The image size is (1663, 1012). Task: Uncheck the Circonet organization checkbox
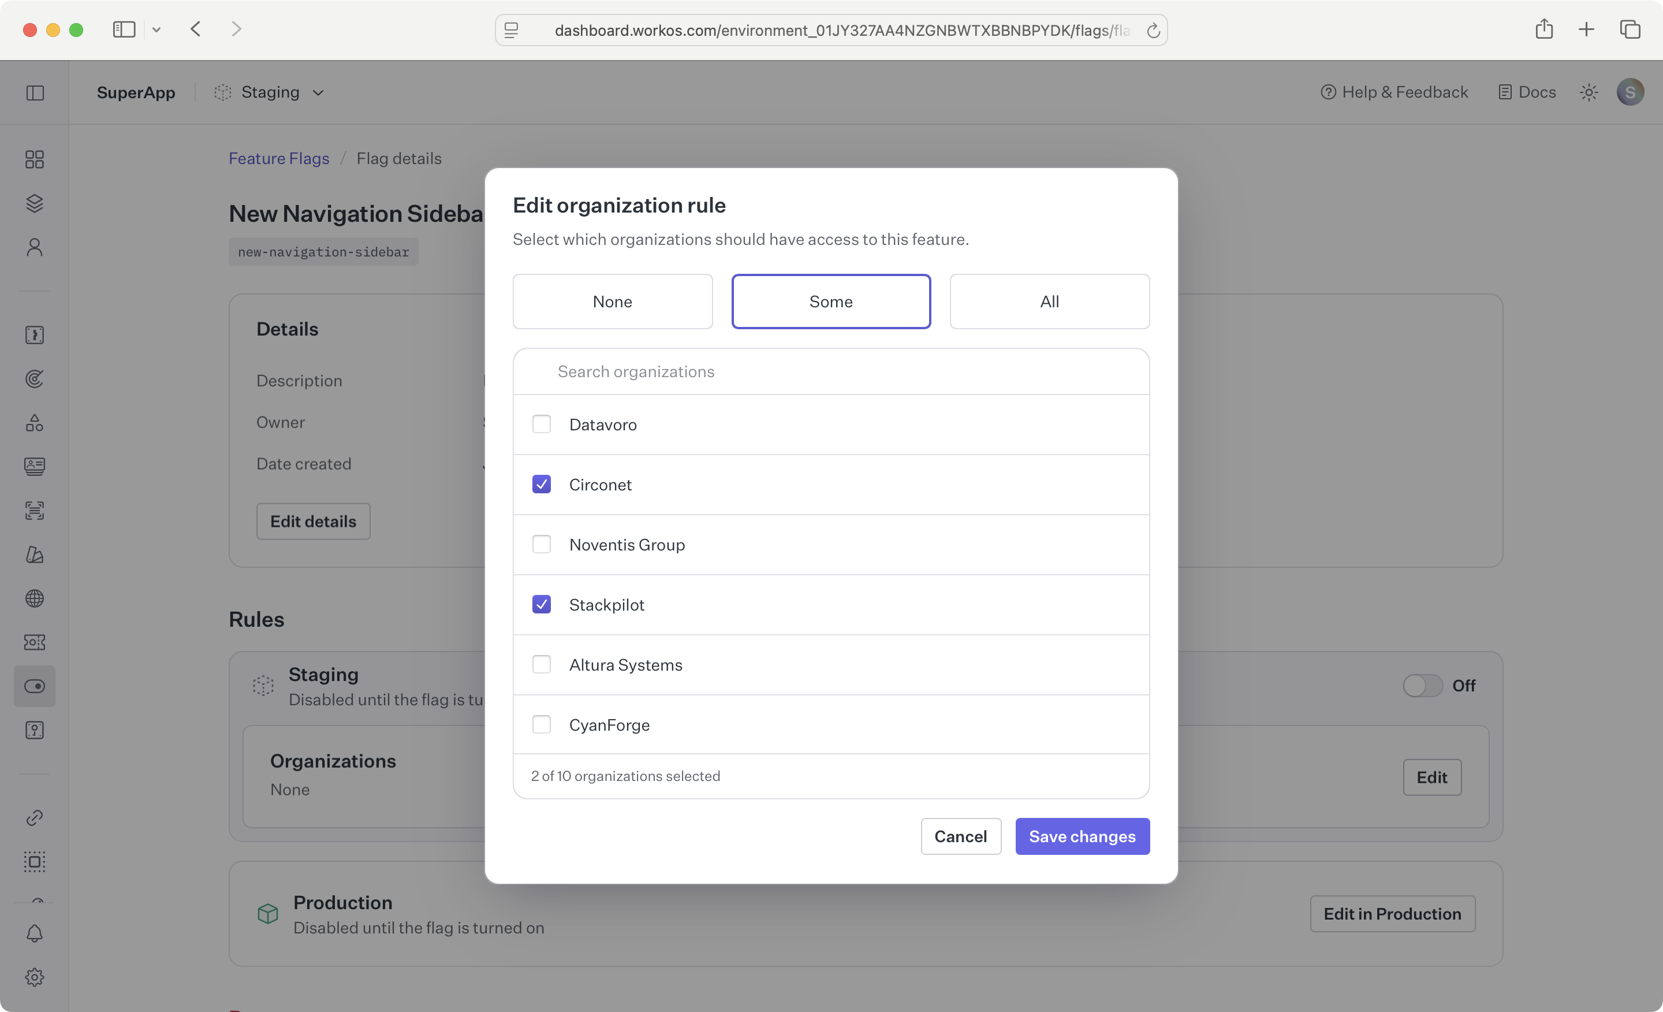(542, 484)
